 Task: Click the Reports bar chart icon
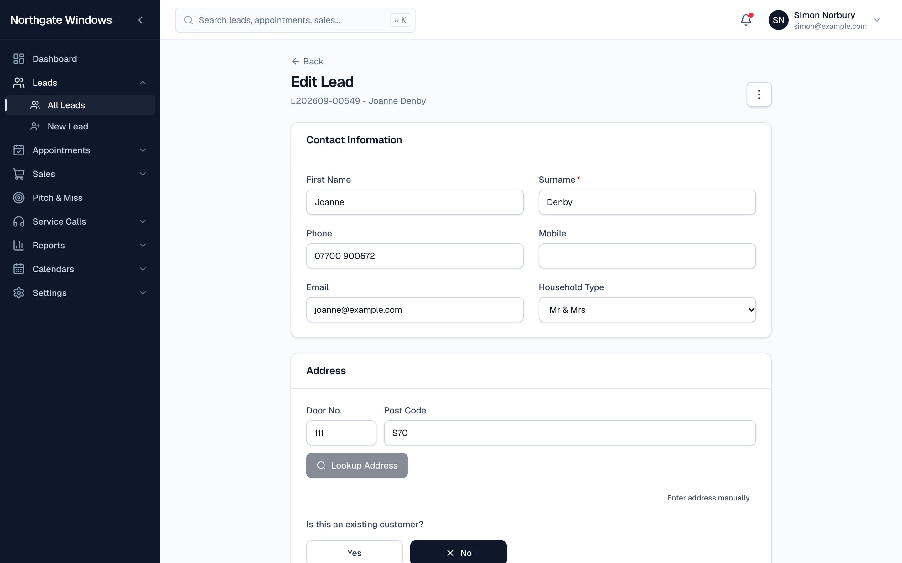tap(19, 246)
